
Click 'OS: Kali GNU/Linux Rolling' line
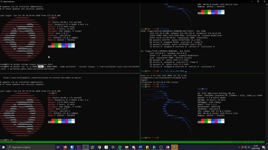pos(216,93)
